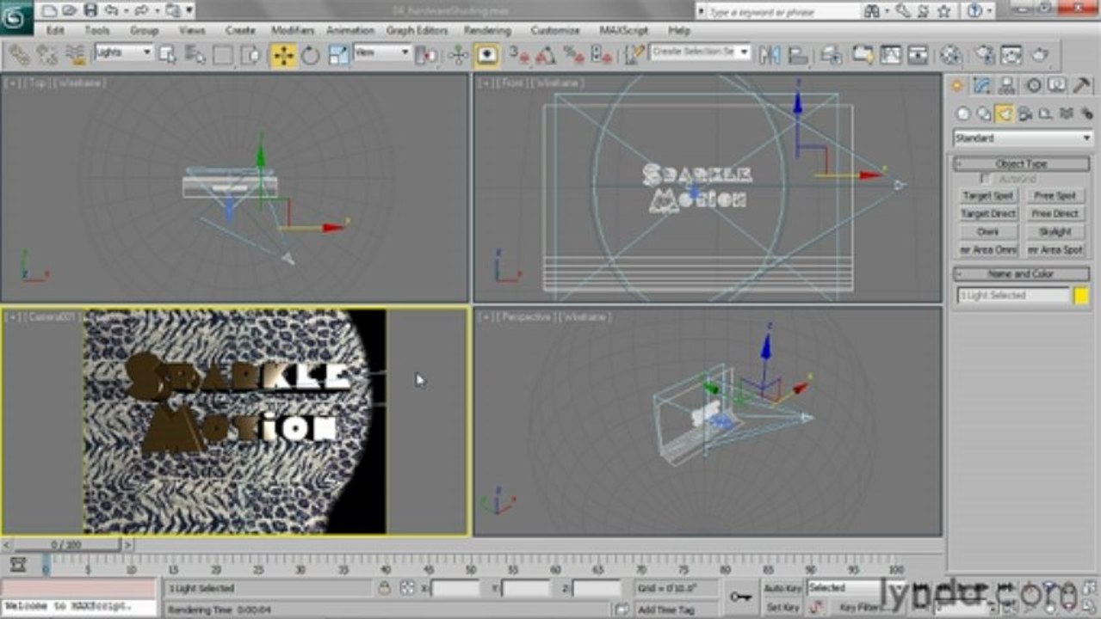Collapse the Object Type rollout
Viewport: 1101px width, 619px height.
point(1022,163)
